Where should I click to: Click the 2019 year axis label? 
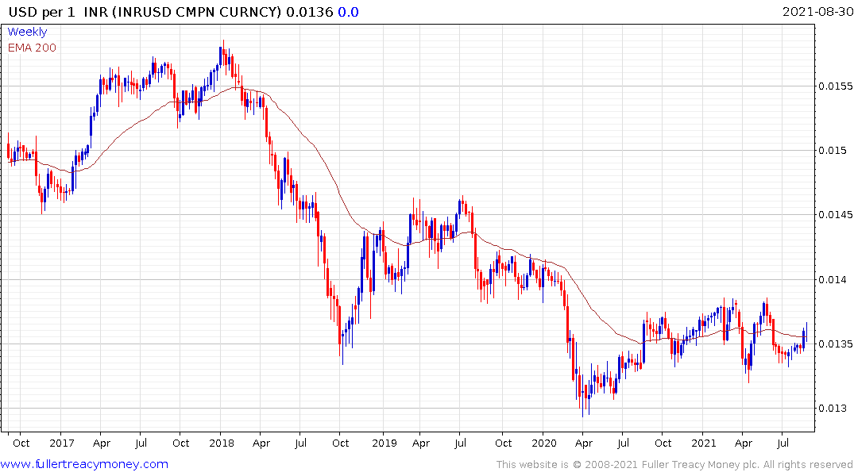tap(384, 443)
